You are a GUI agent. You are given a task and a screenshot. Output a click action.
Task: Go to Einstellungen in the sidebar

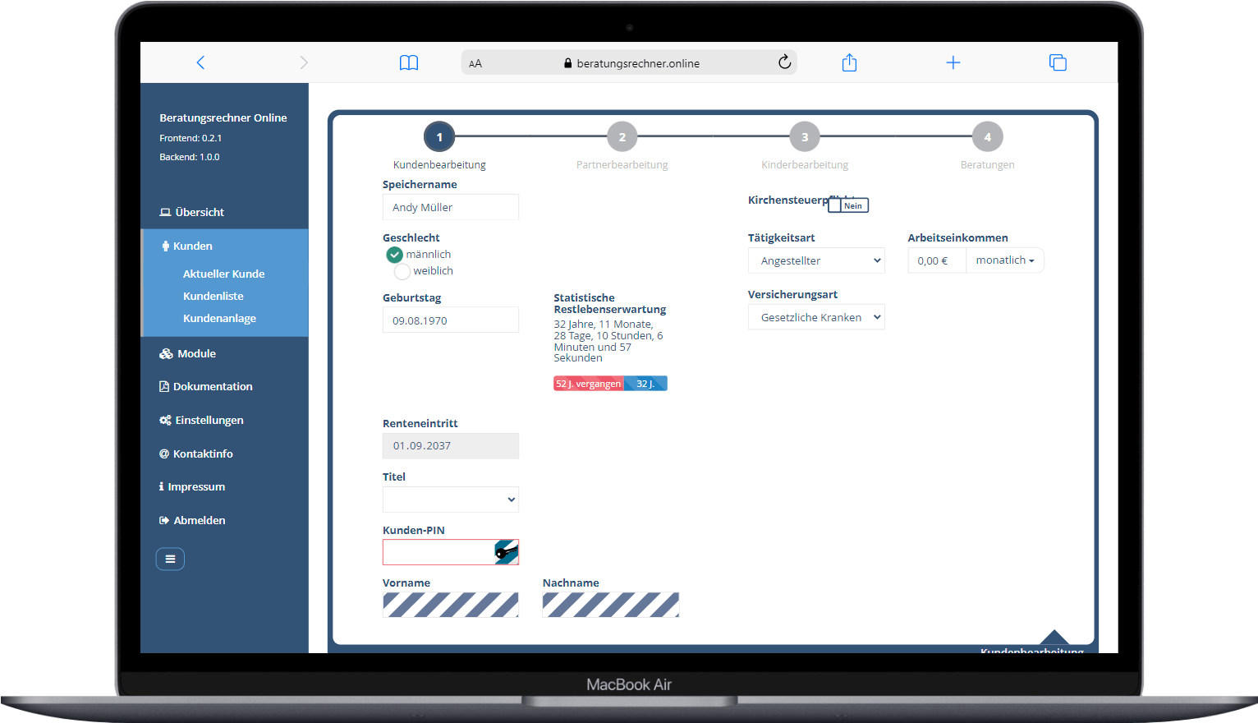point(209,420)
